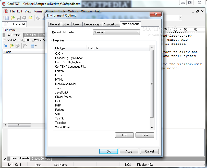Image resolution: width=207 pixels, height=168 pixels.
Task: Open the toolbar dropdown arrow at far right
Action: pyautogui.click(x=180, y=18)
